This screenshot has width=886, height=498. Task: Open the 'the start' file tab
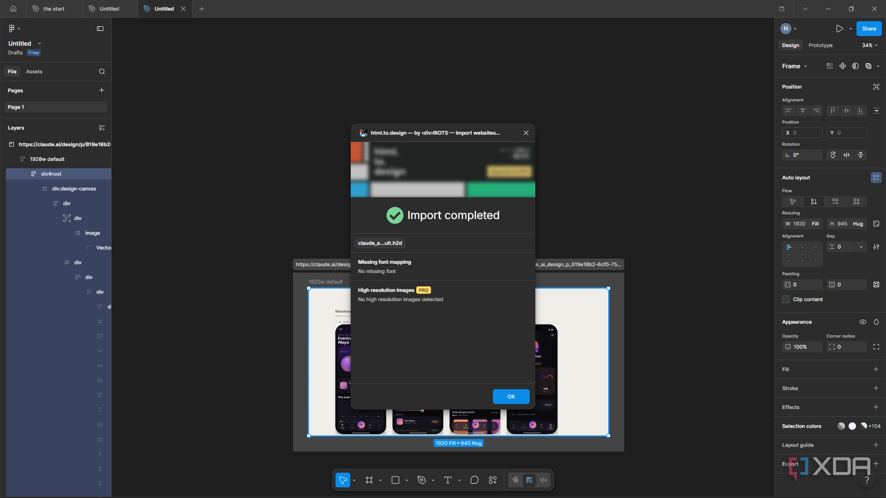pyautogui.click(x=54, y=9)
